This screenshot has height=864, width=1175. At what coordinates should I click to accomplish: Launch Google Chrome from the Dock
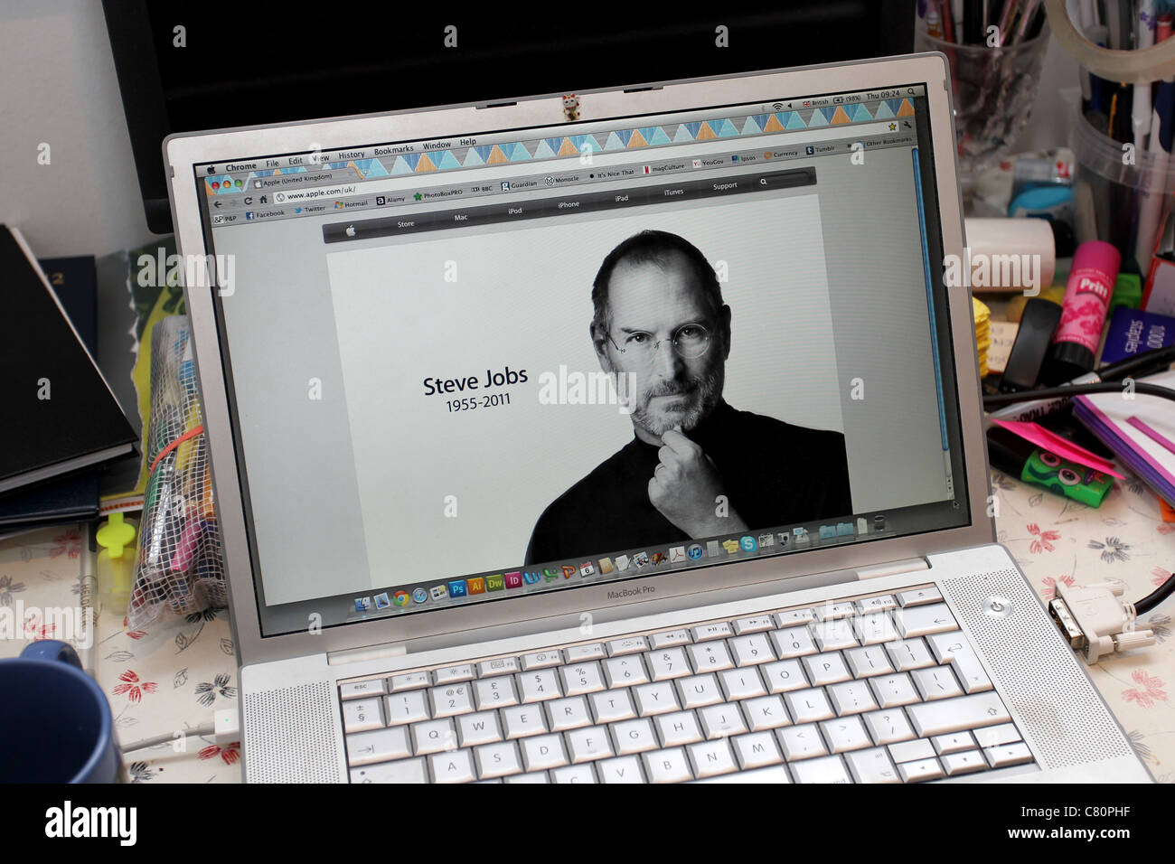(400, 598)
